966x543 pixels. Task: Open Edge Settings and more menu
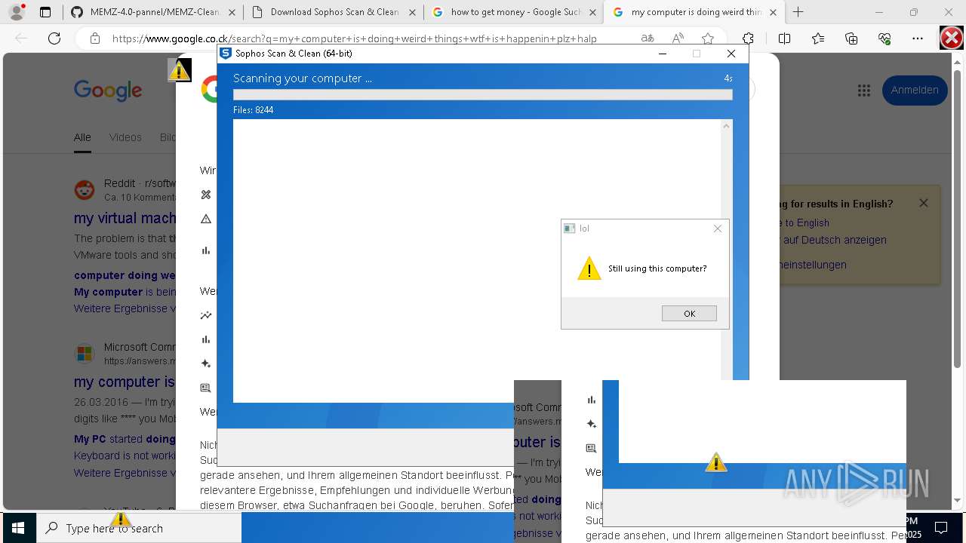point(918,38)
